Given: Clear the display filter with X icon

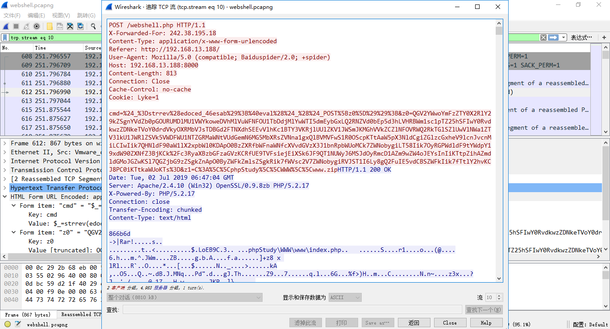Looking at the screenshot, I should click(x=543, y=37).
